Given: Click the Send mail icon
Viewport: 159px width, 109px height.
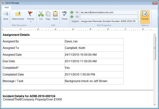Looking at the screenshot, I should pyautogui.click(x=6, y=14).
